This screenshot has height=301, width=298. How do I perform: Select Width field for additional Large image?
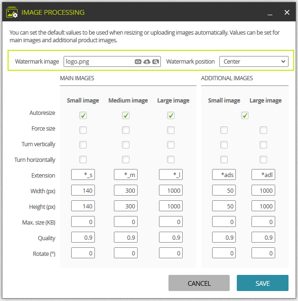[x=263, y=190]
